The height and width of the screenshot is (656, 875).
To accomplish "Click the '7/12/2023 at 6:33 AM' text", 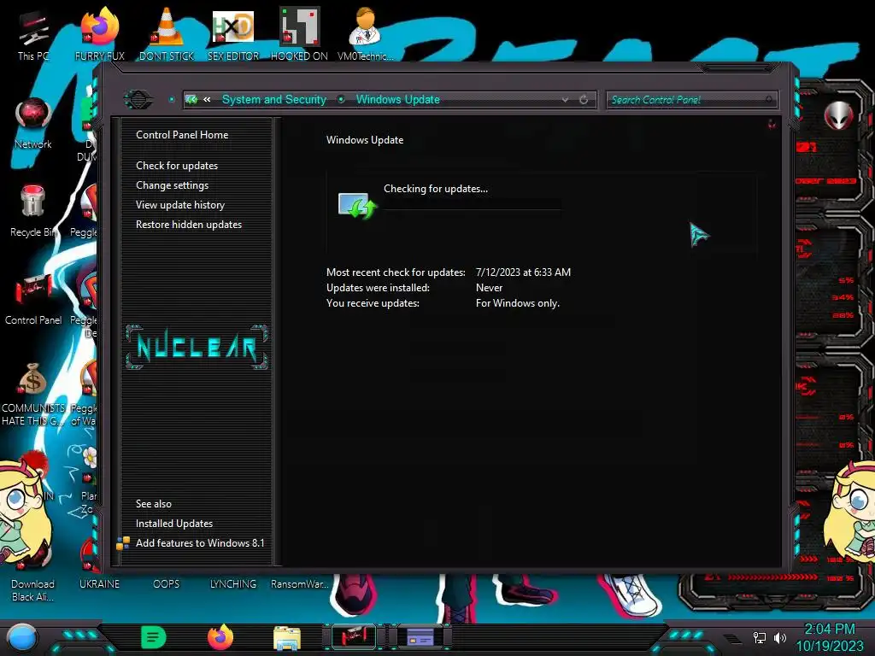I will click(x=523, y=272).
